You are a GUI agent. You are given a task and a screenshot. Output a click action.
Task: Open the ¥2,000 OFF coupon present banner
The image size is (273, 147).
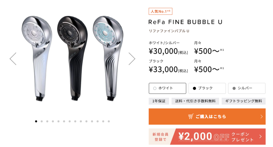tap(207, 137)
